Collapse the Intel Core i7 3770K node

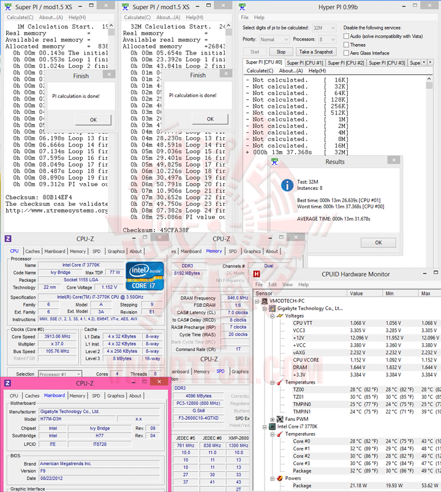click(265, 426)
